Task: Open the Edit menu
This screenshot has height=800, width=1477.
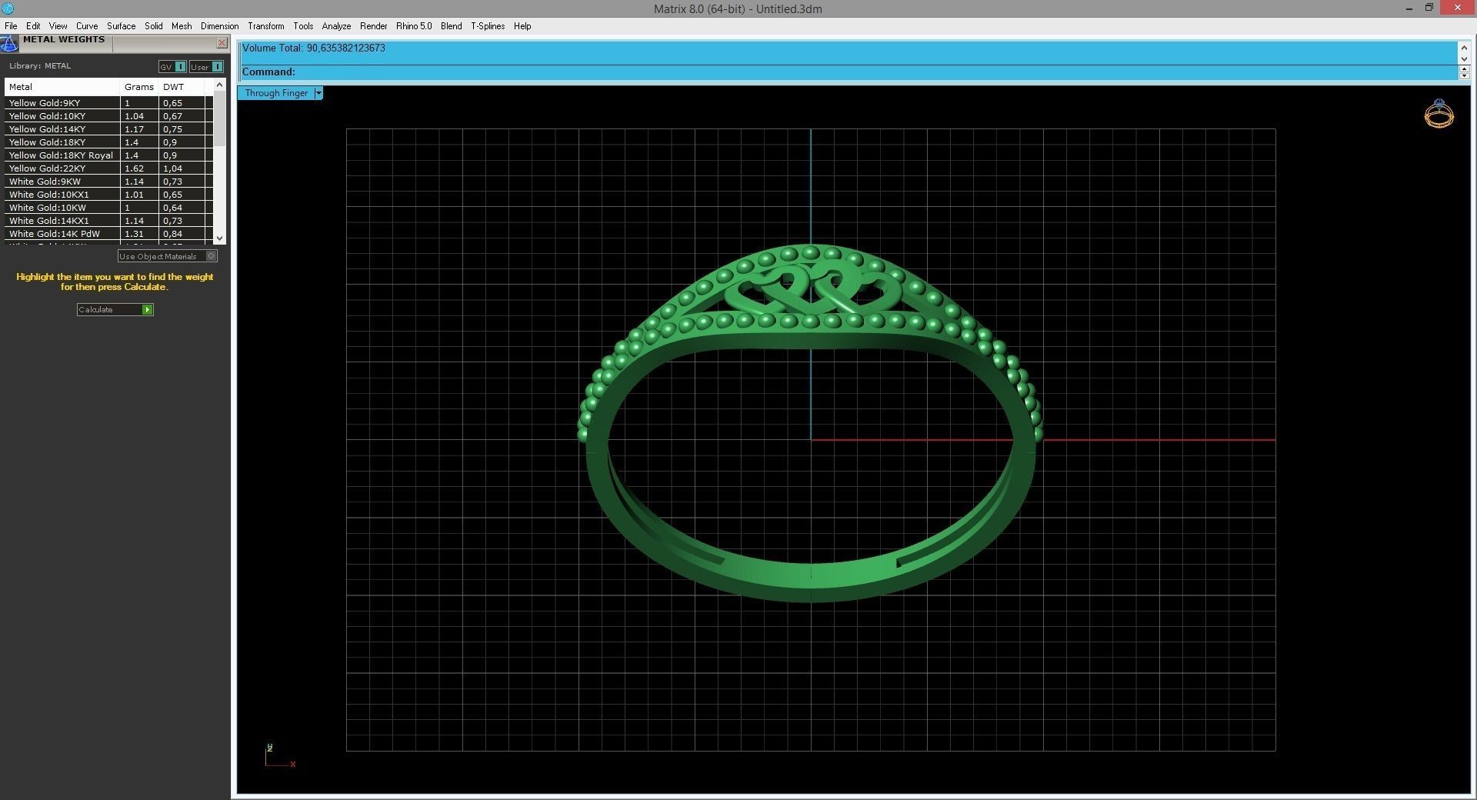Action: pyautogui.click(x=33, y=26)
